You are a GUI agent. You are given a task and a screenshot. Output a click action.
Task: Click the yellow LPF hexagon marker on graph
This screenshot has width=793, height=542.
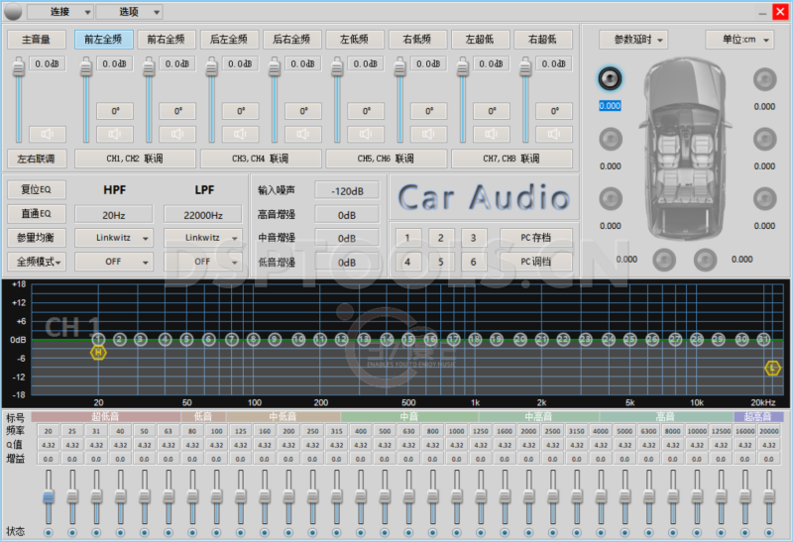pos(772,368)
